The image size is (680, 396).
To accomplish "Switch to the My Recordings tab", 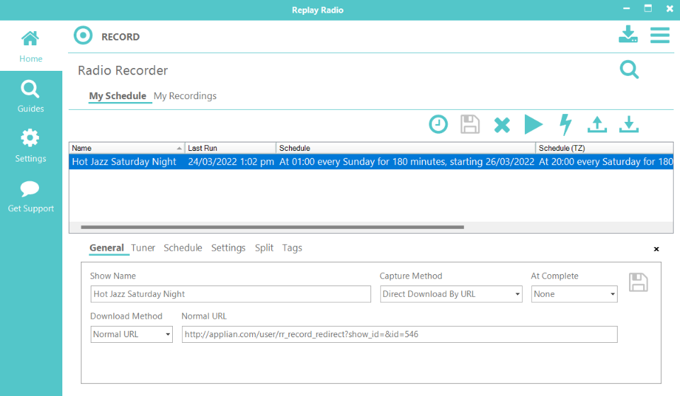I will click(185, 96).
